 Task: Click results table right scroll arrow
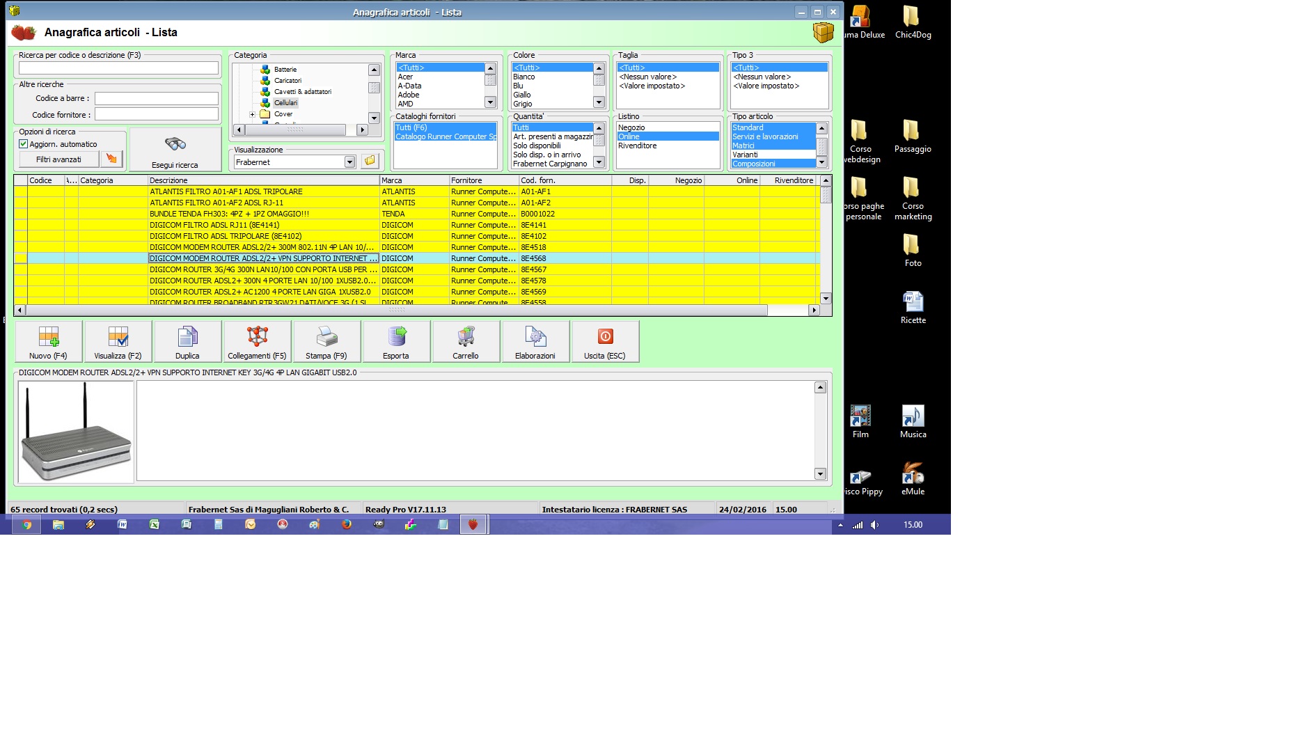coord(814,311)
